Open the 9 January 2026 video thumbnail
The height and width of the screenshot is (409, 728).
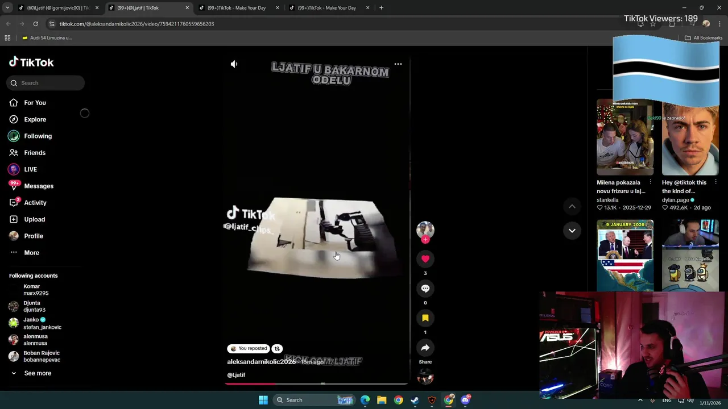[x=624, y=256]
